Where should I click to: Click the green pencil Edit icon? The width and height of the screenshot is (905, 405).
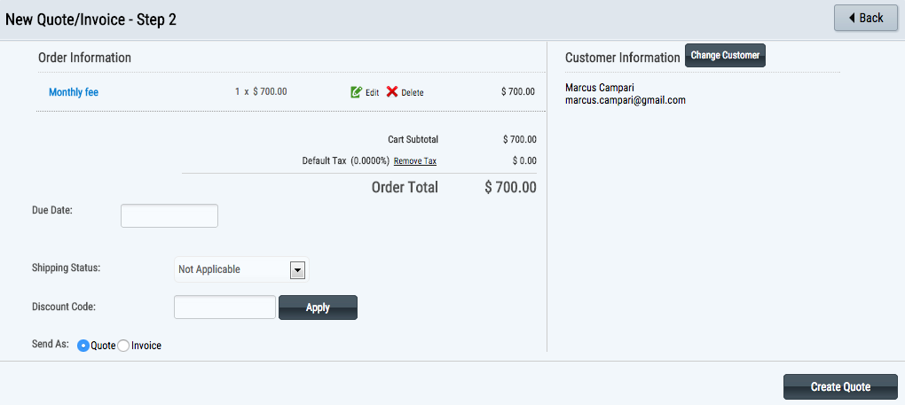pyautogui.click(x=356, y=91)
